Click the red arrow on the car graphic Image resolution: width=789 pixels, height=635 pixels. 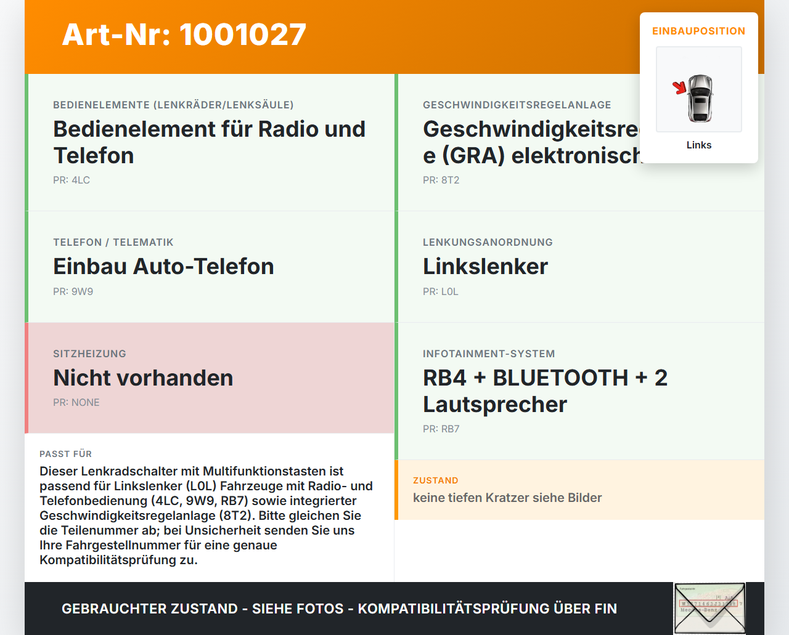point(681,87)
